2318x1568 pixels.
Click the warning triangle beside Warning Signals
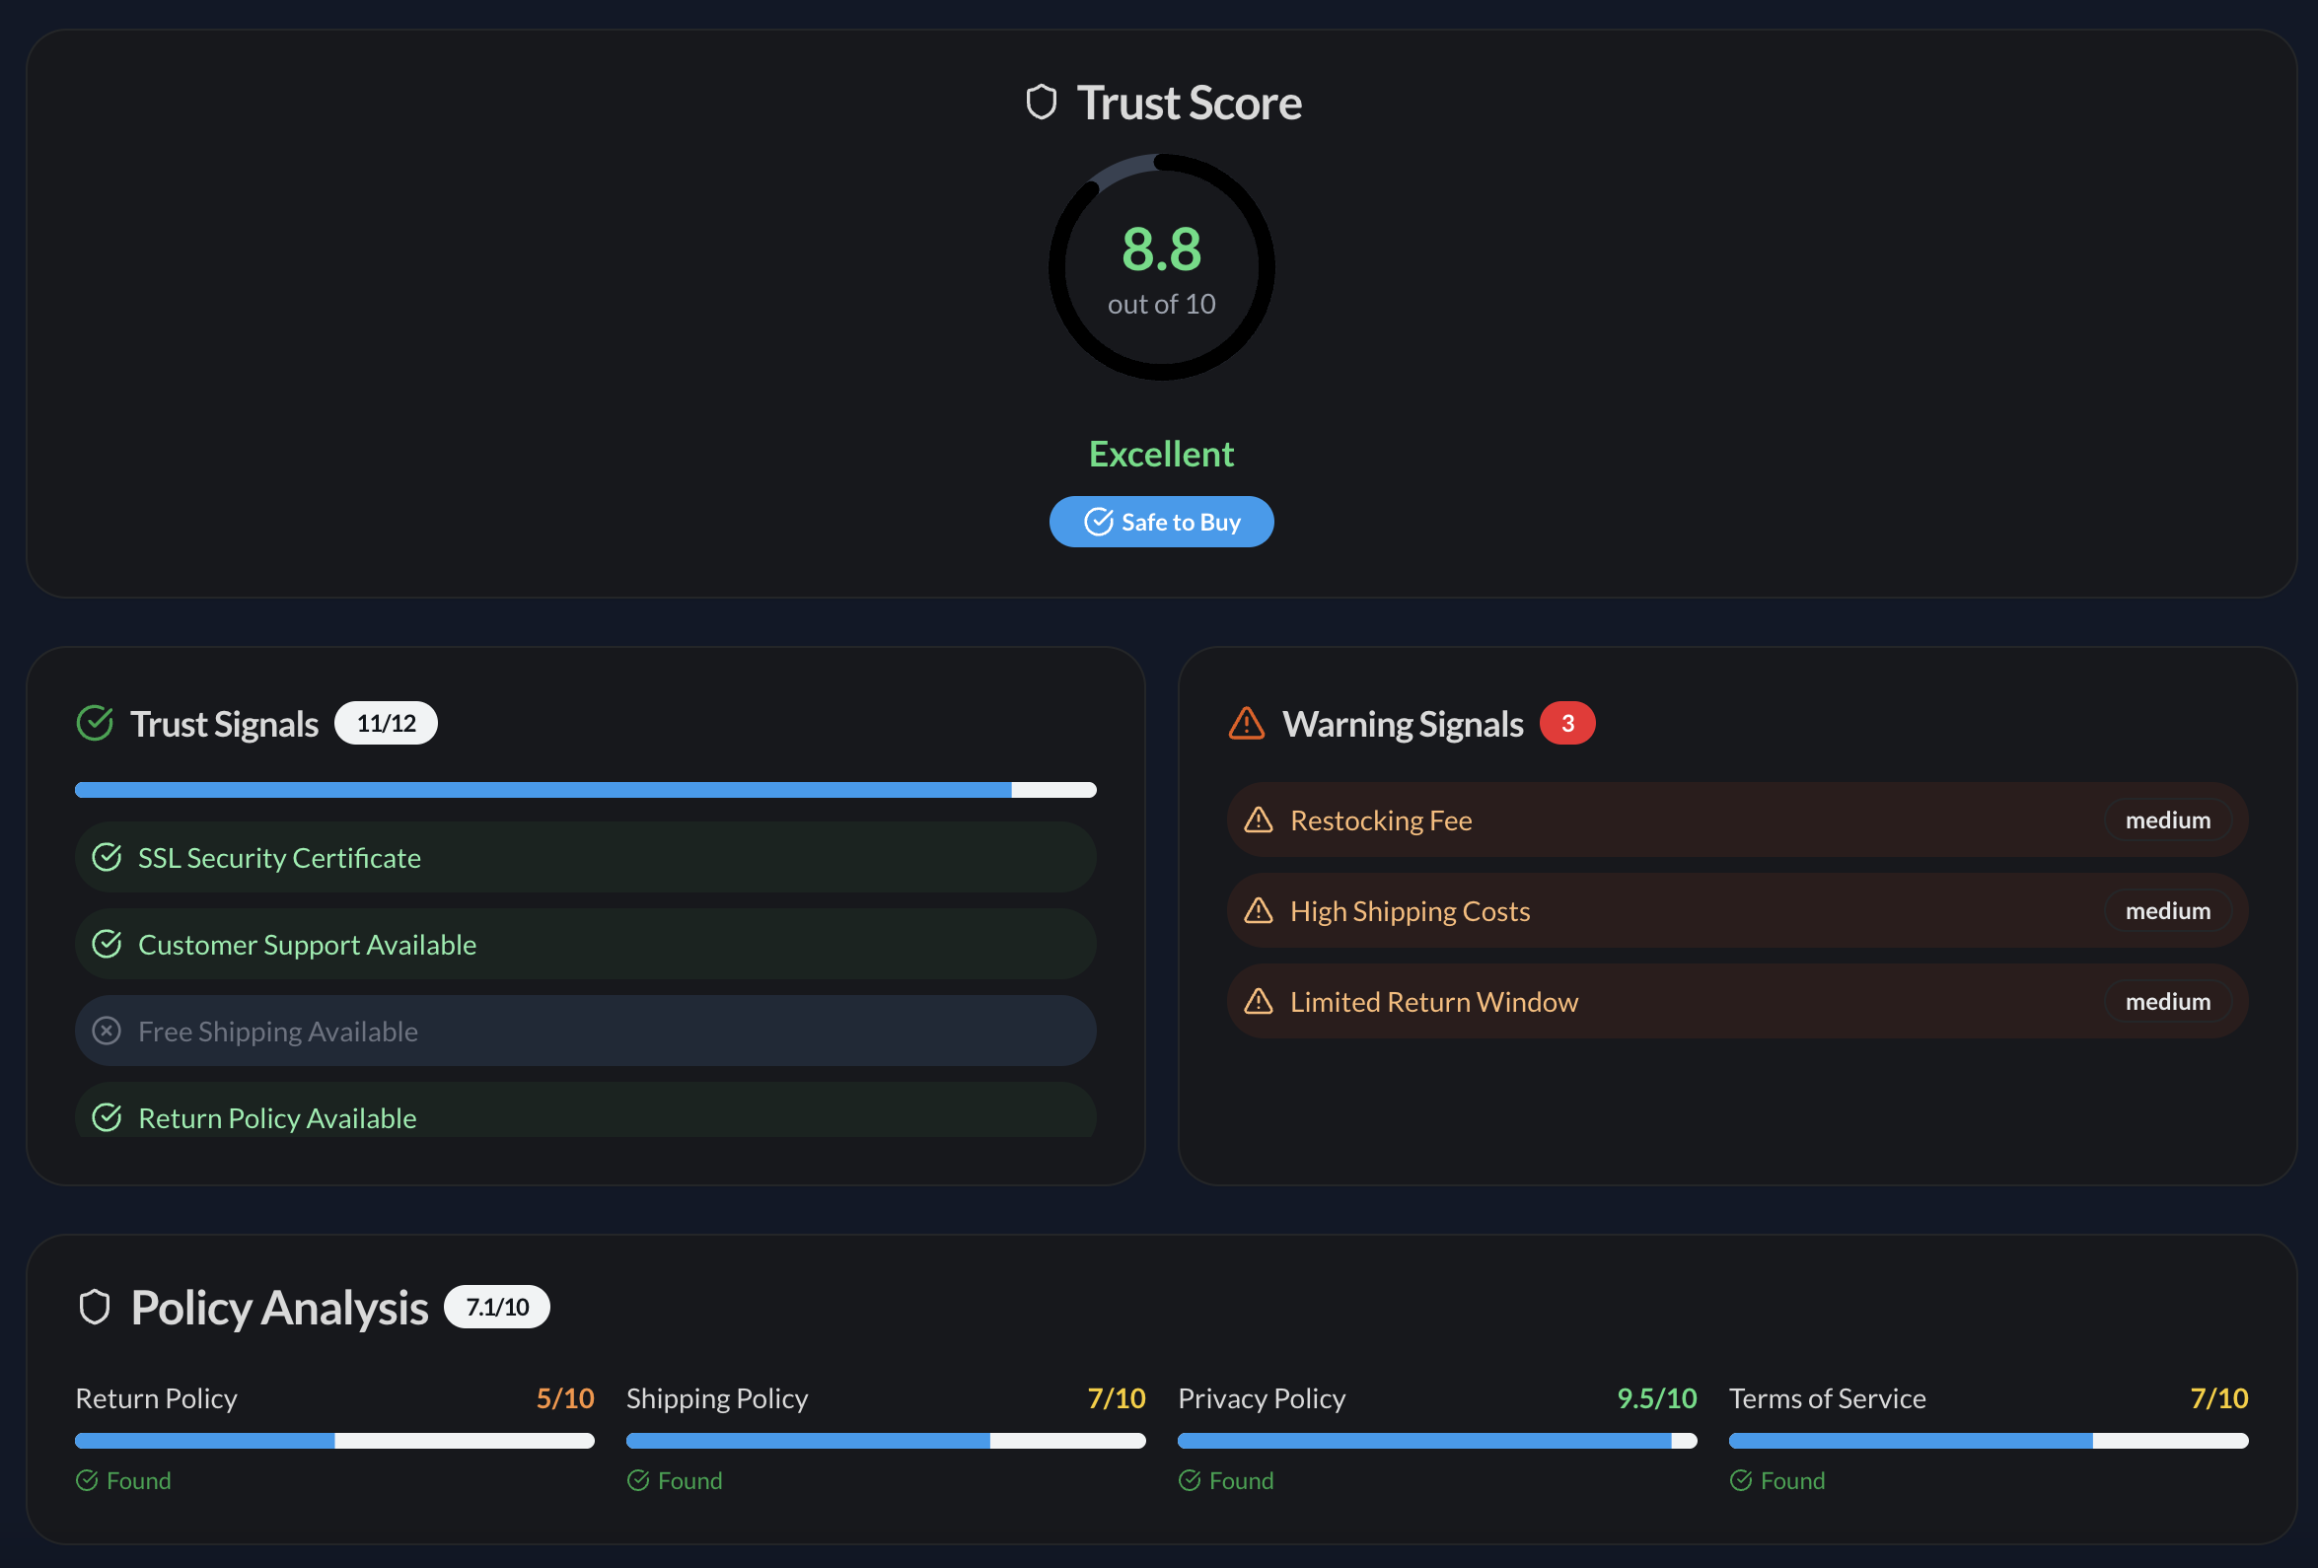coord(1246,723)
